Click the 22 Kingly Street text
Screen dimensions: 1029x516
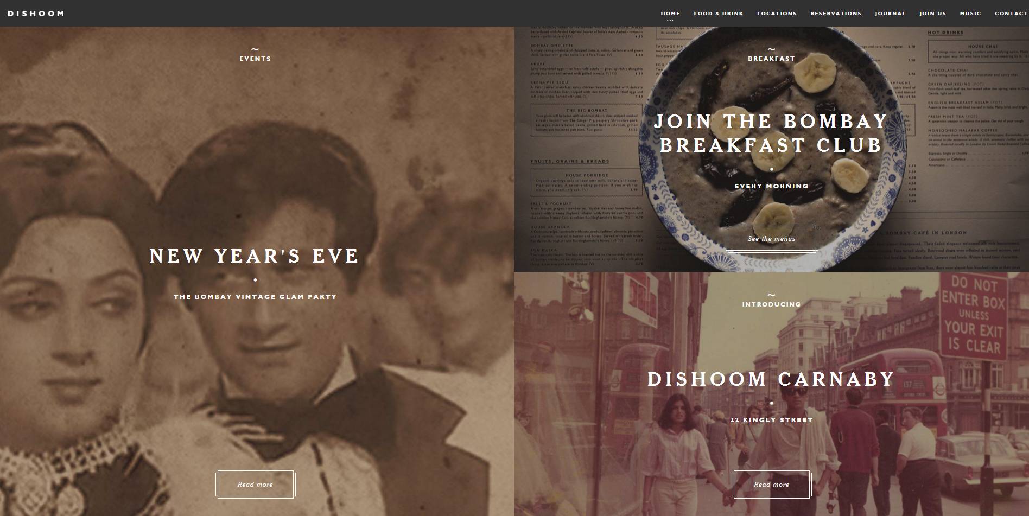coord(771,420)
